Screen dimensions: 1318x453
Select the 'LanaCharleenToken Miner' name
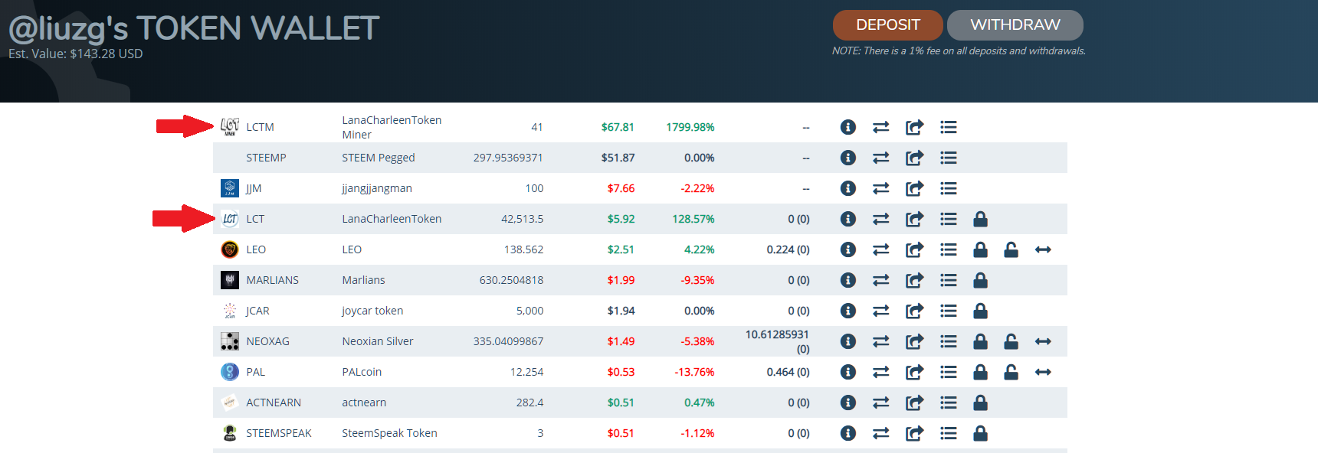tap(392, 127)
